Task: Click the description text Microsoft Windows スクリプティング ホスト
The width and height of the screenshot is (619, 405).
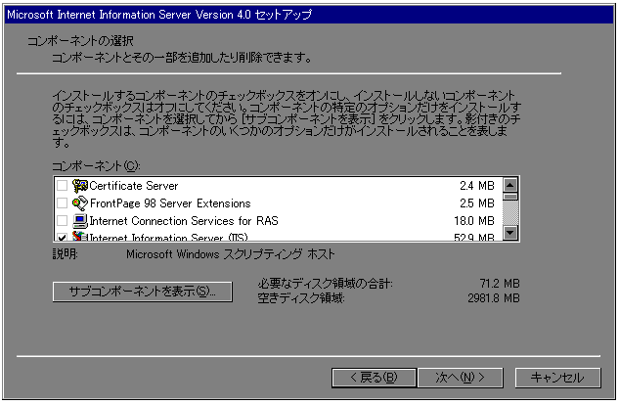Action: click(x=230, y=254)
